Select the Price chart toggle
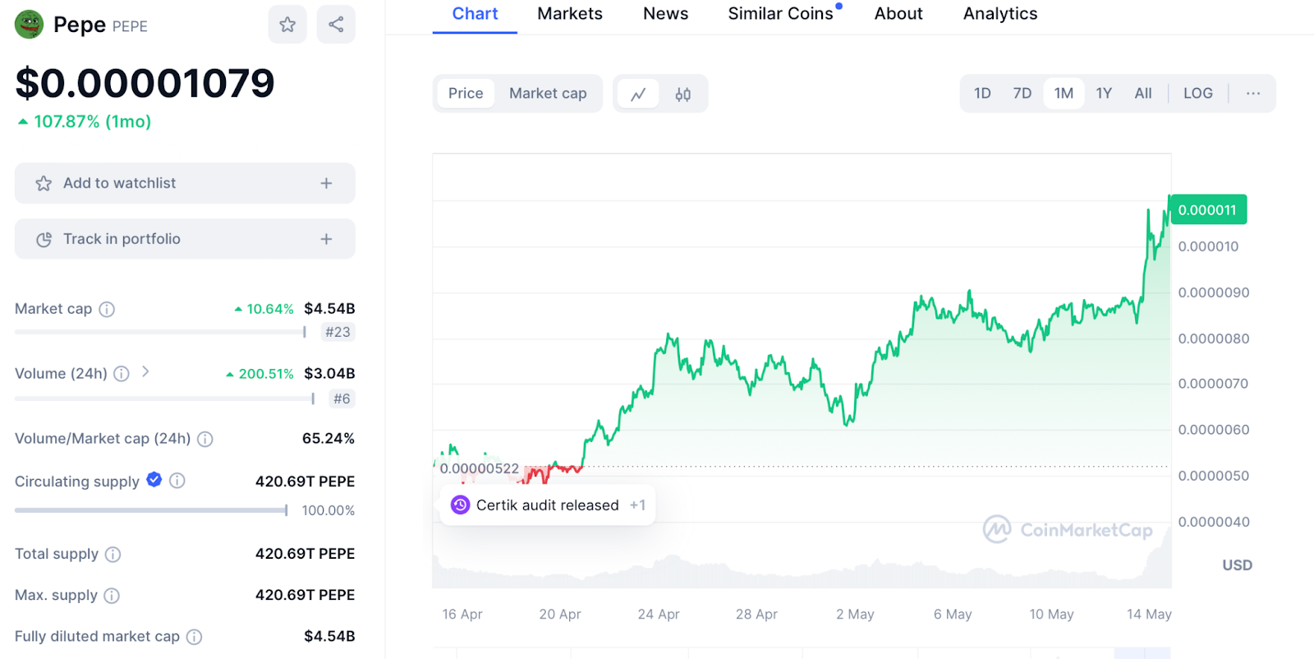This screenshot has height=659, width=1314. (x=466, y=94)
